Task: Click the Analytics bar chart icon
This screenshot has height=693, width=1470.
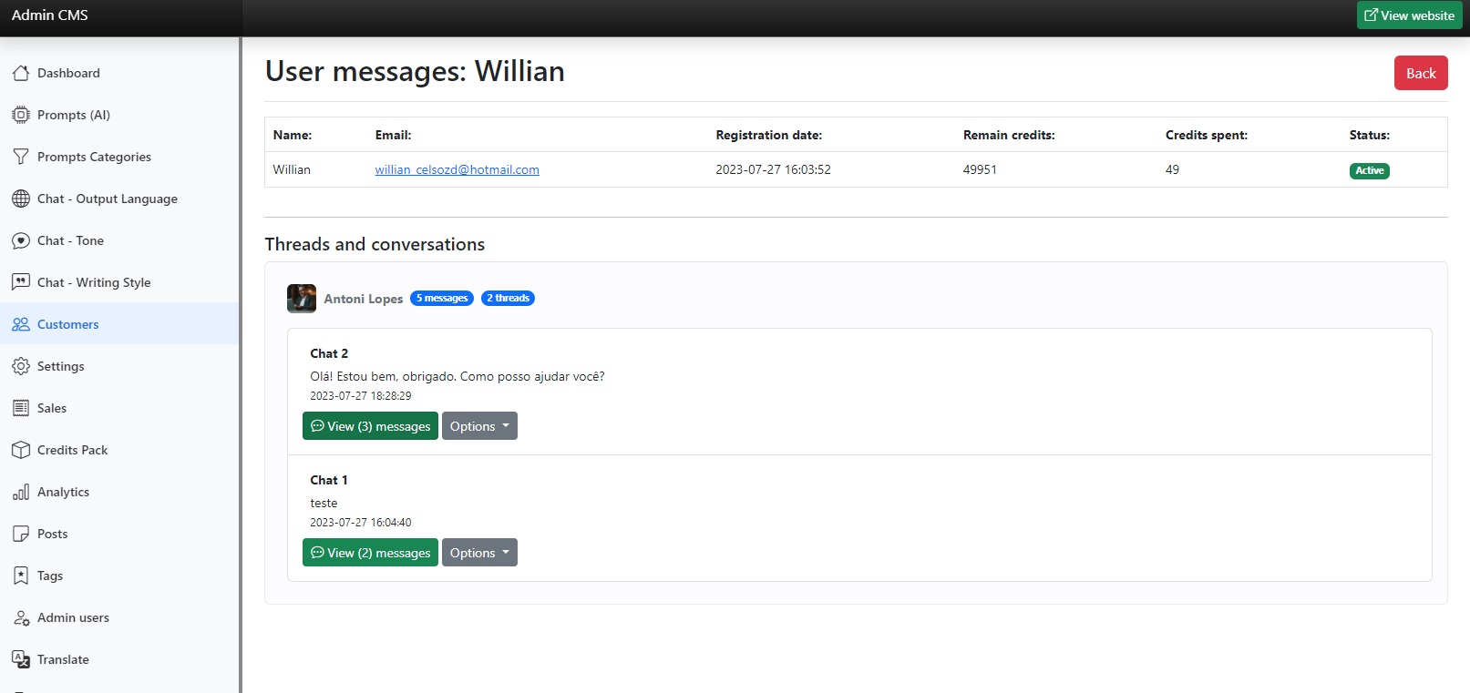Action: pos(21,492)
